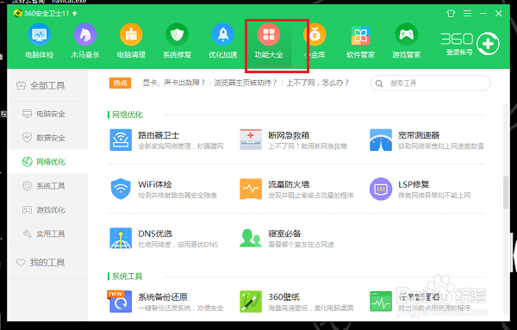Click the vertical scrollbar thumb in tool list
The width and height of the screenshot is (517, 330).
click(x=506, y=192)
